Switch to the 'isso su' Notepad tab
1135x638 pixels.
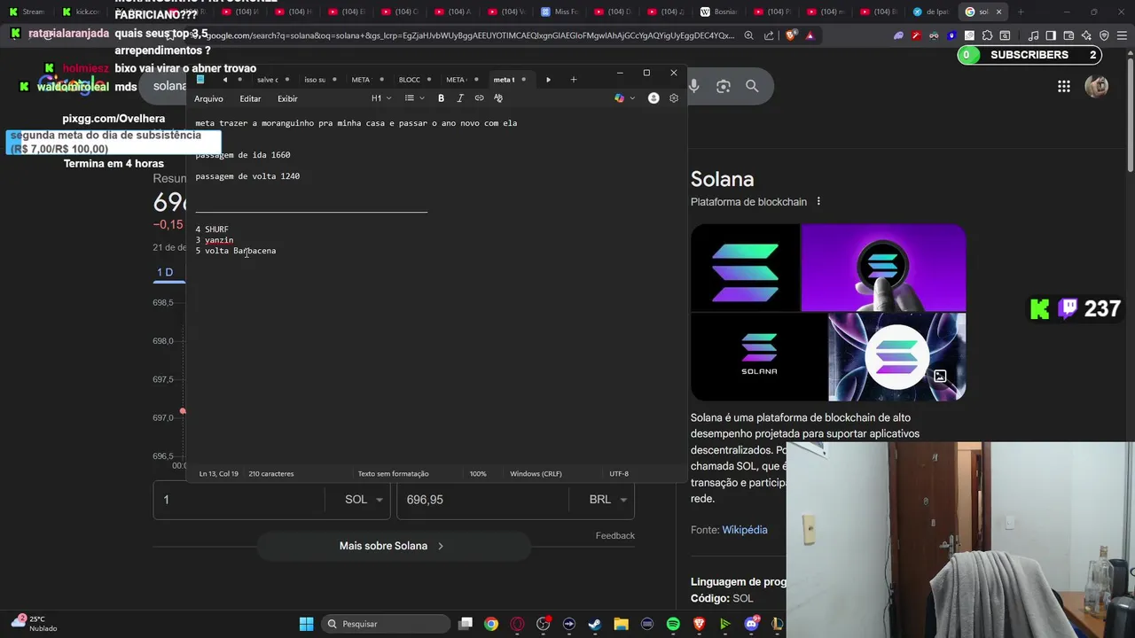pyautogui.click(x=315, y=80)
